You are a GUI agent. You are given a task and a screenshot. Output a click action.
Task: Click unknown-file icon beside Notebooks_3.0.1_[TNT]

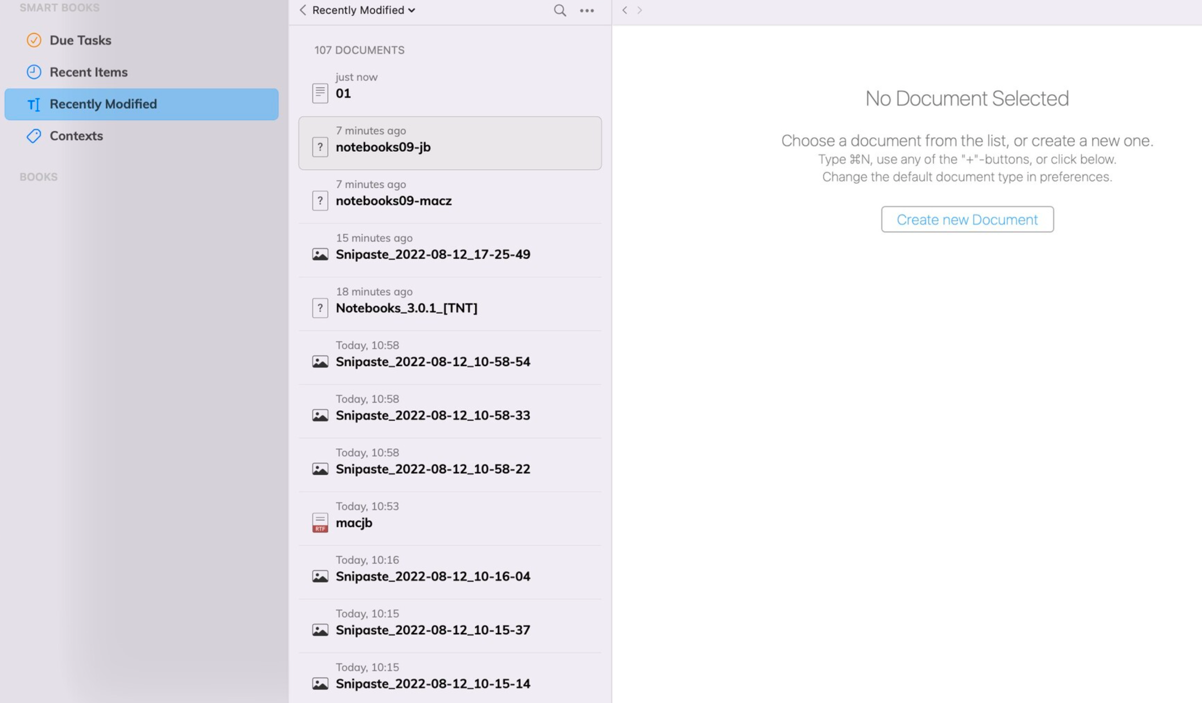click(x=320, y=308)
